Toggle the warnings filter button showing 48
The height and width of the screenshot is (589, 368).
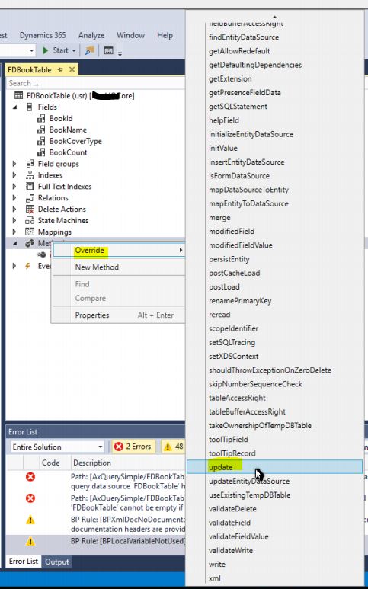pyautogui.click(x=173, y=447)
